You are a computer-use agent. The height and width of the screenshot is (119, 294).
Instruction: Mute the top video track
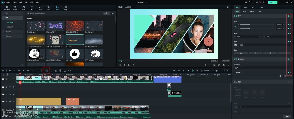coord(10,79)
